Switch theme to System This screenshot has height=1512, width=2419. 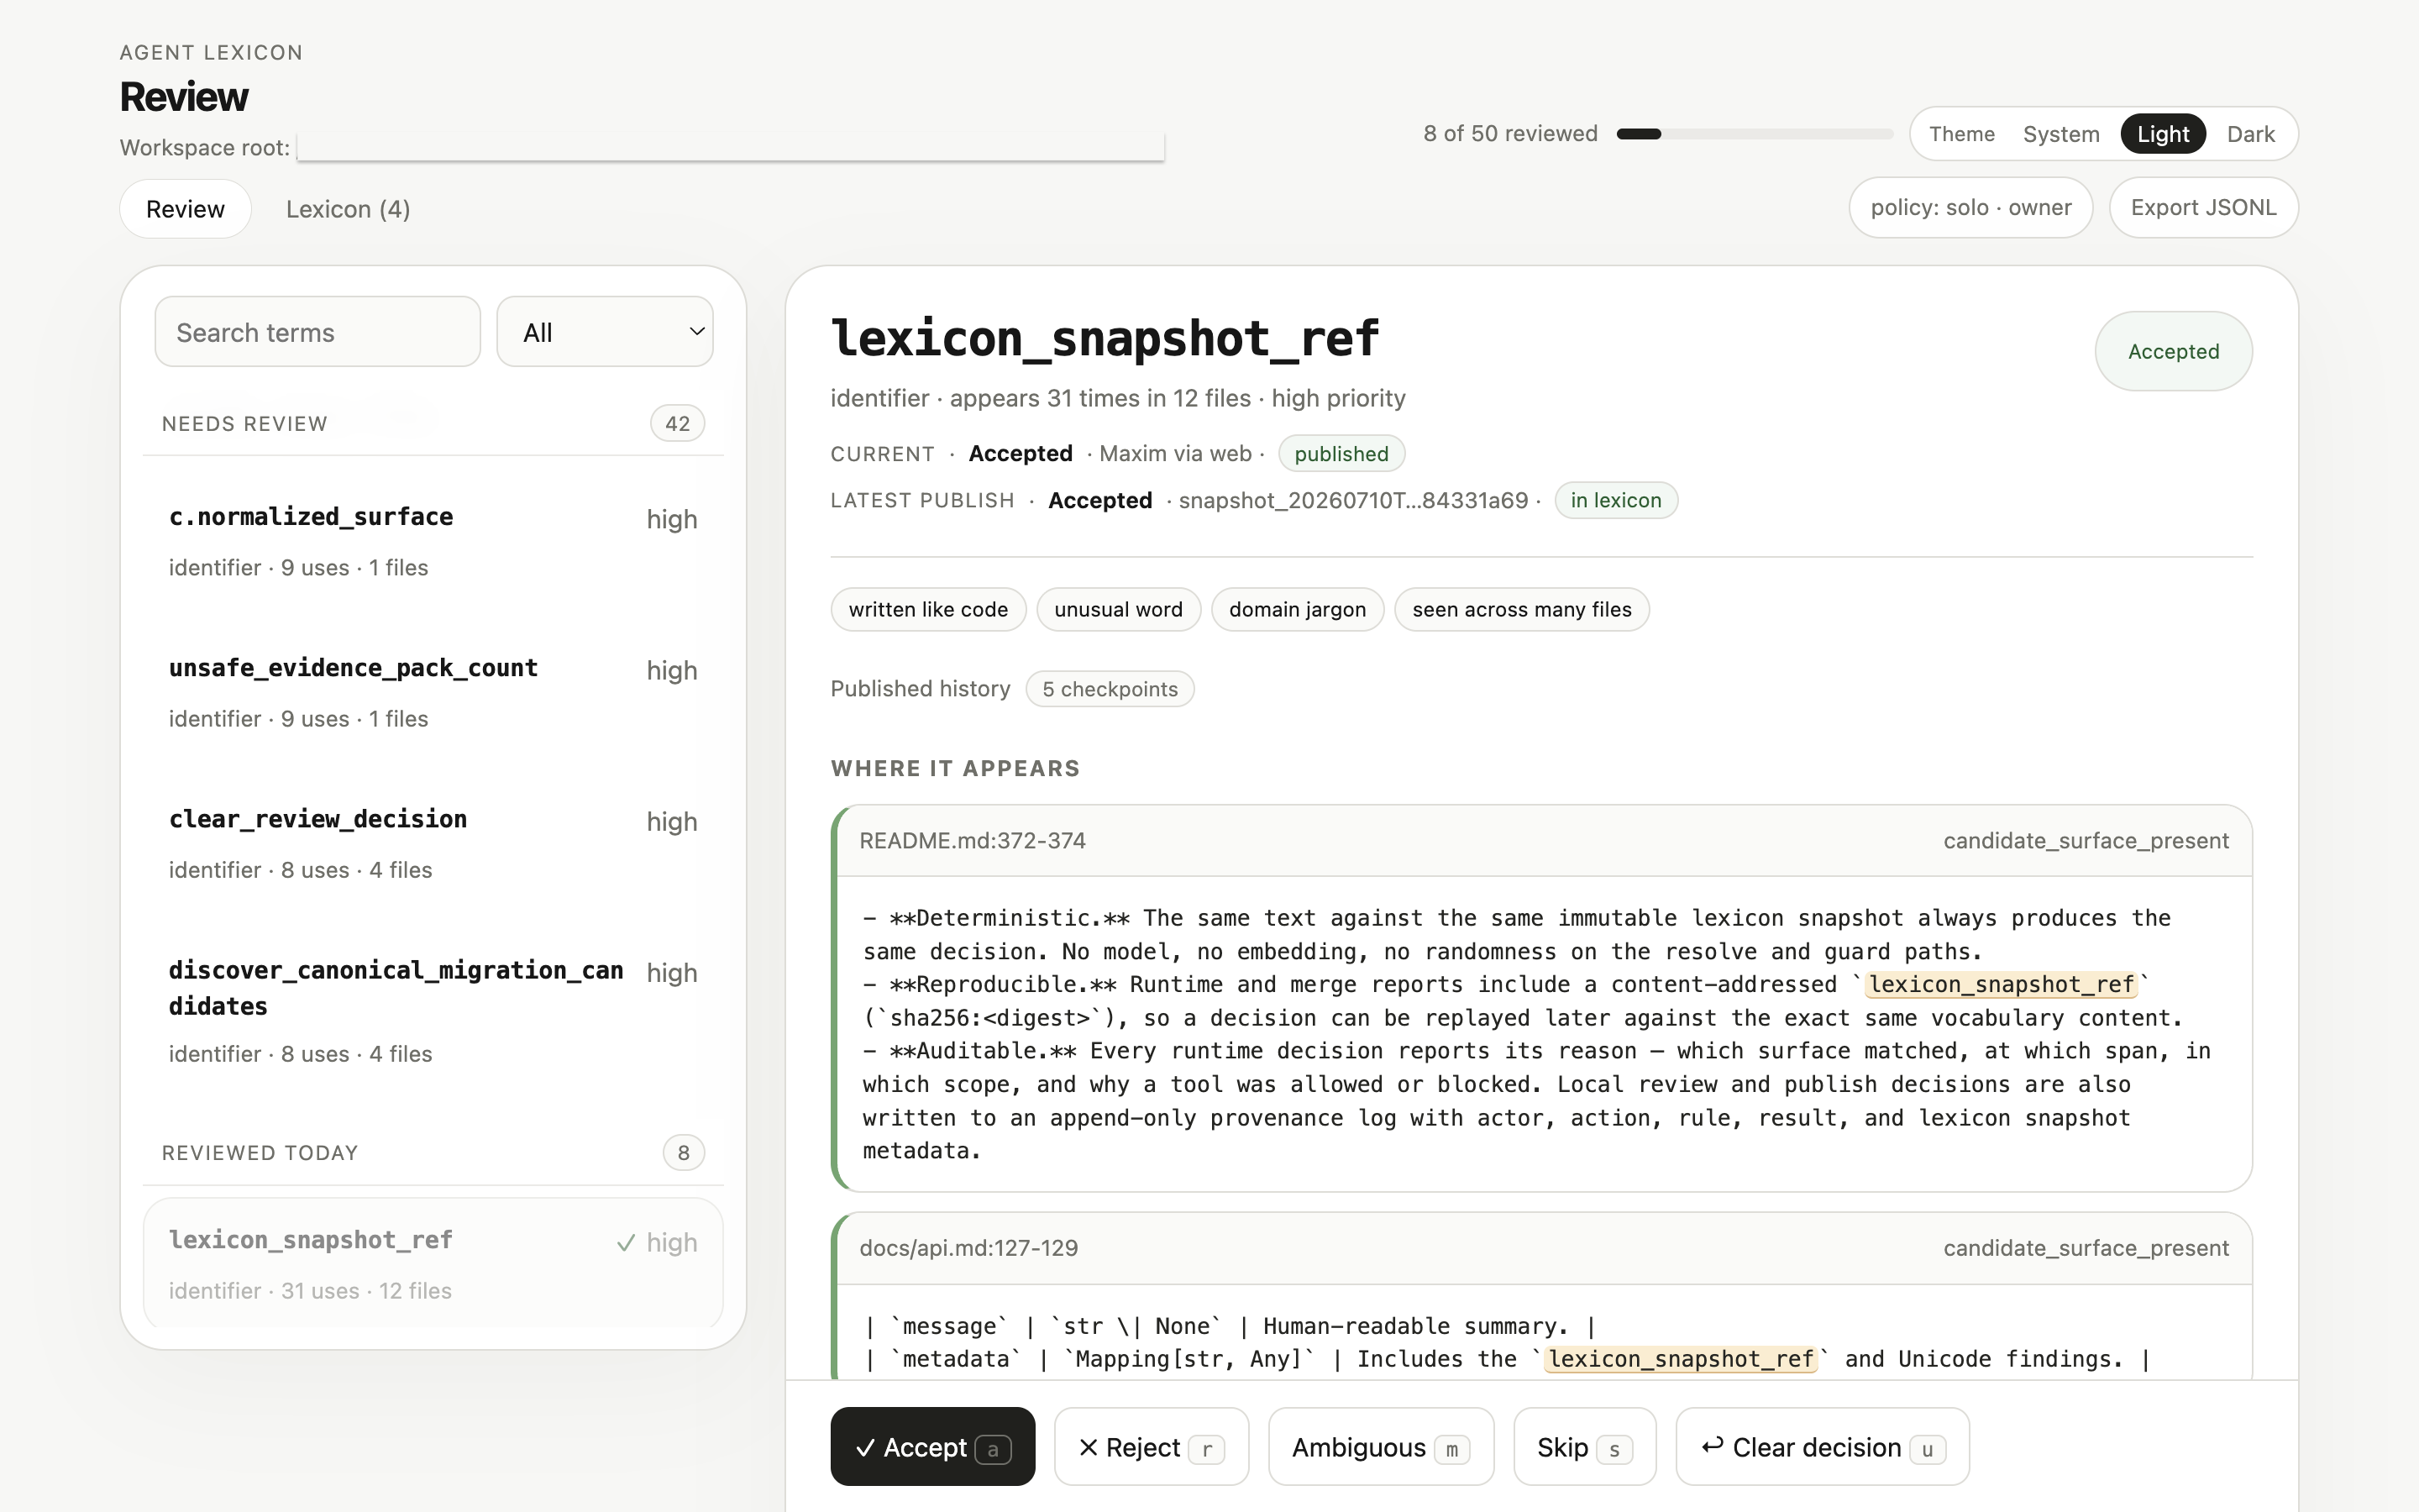[x=2060, y=134]
